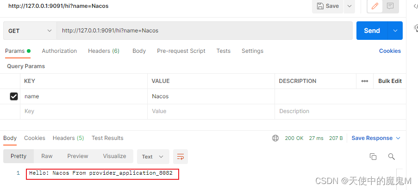
Task: Open the GET method dropdown
Action: pyautogui.click(x=30, y=31)
